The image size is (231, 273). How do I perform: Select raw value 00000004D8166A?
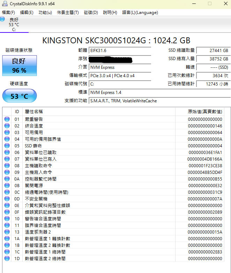205,159
